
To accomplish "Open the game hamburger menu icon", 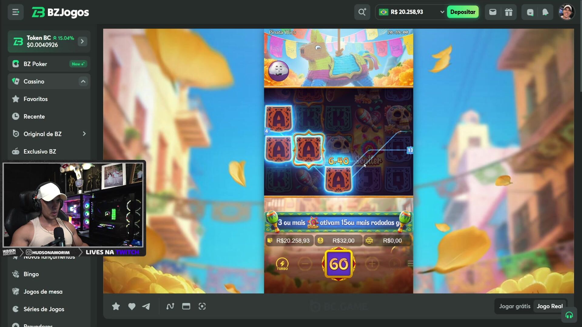I will pos(410,264).
